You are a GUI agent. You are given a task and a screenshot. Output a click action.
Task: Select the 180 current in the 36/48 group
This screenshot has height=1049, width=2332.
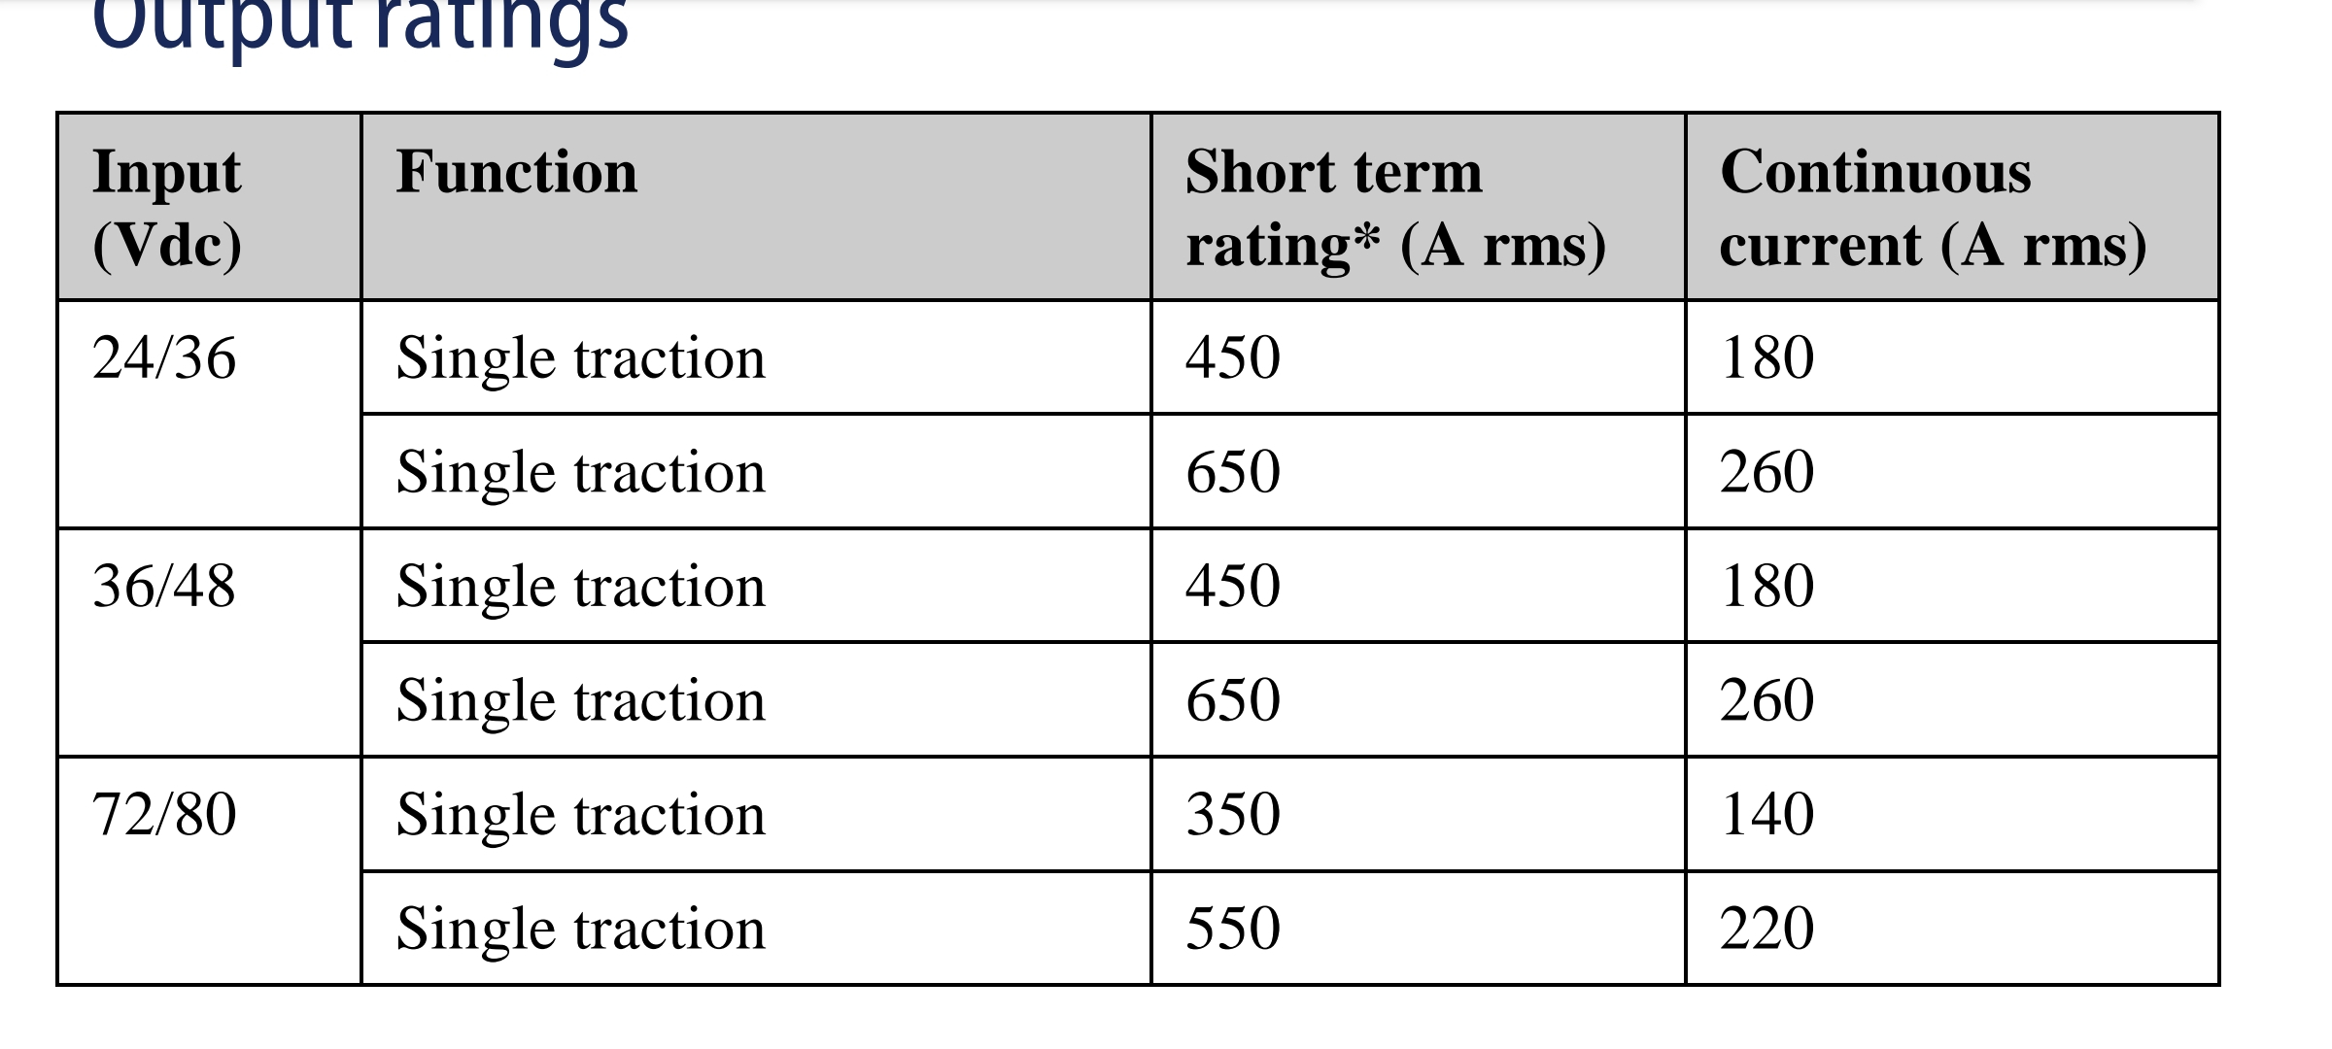(x=1766, y=587)
